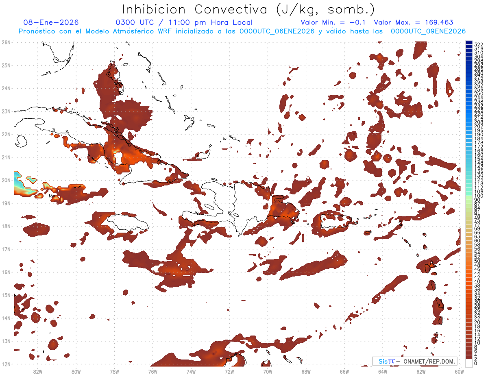Click the Jamaica island outline on map

coord(127,223)
